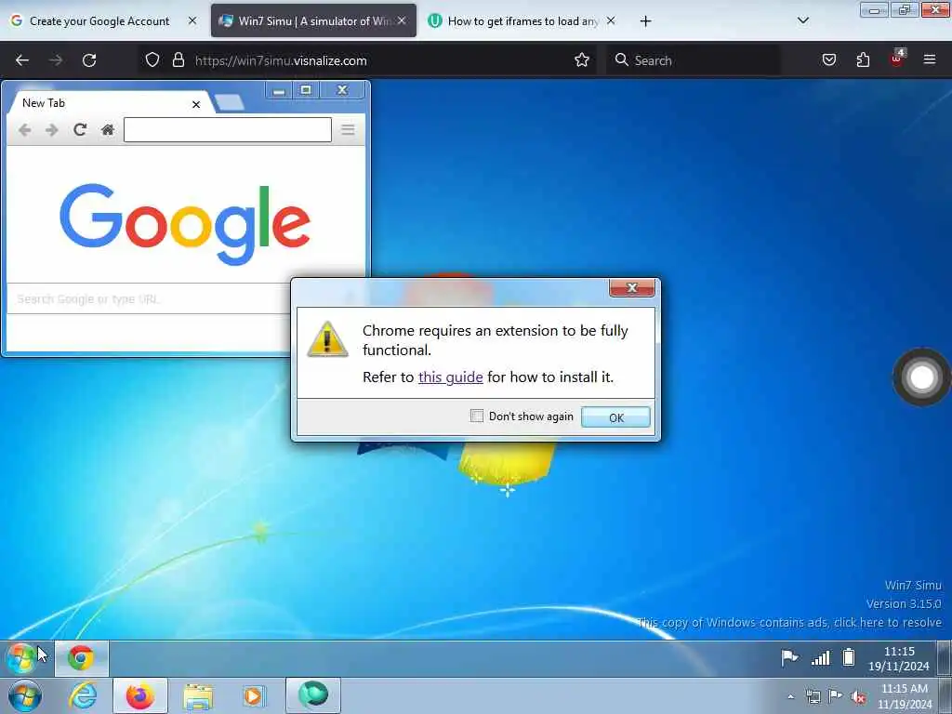Click ads notice 'click here to resolve'
The image size is (952, 714).
click(888, 622)
